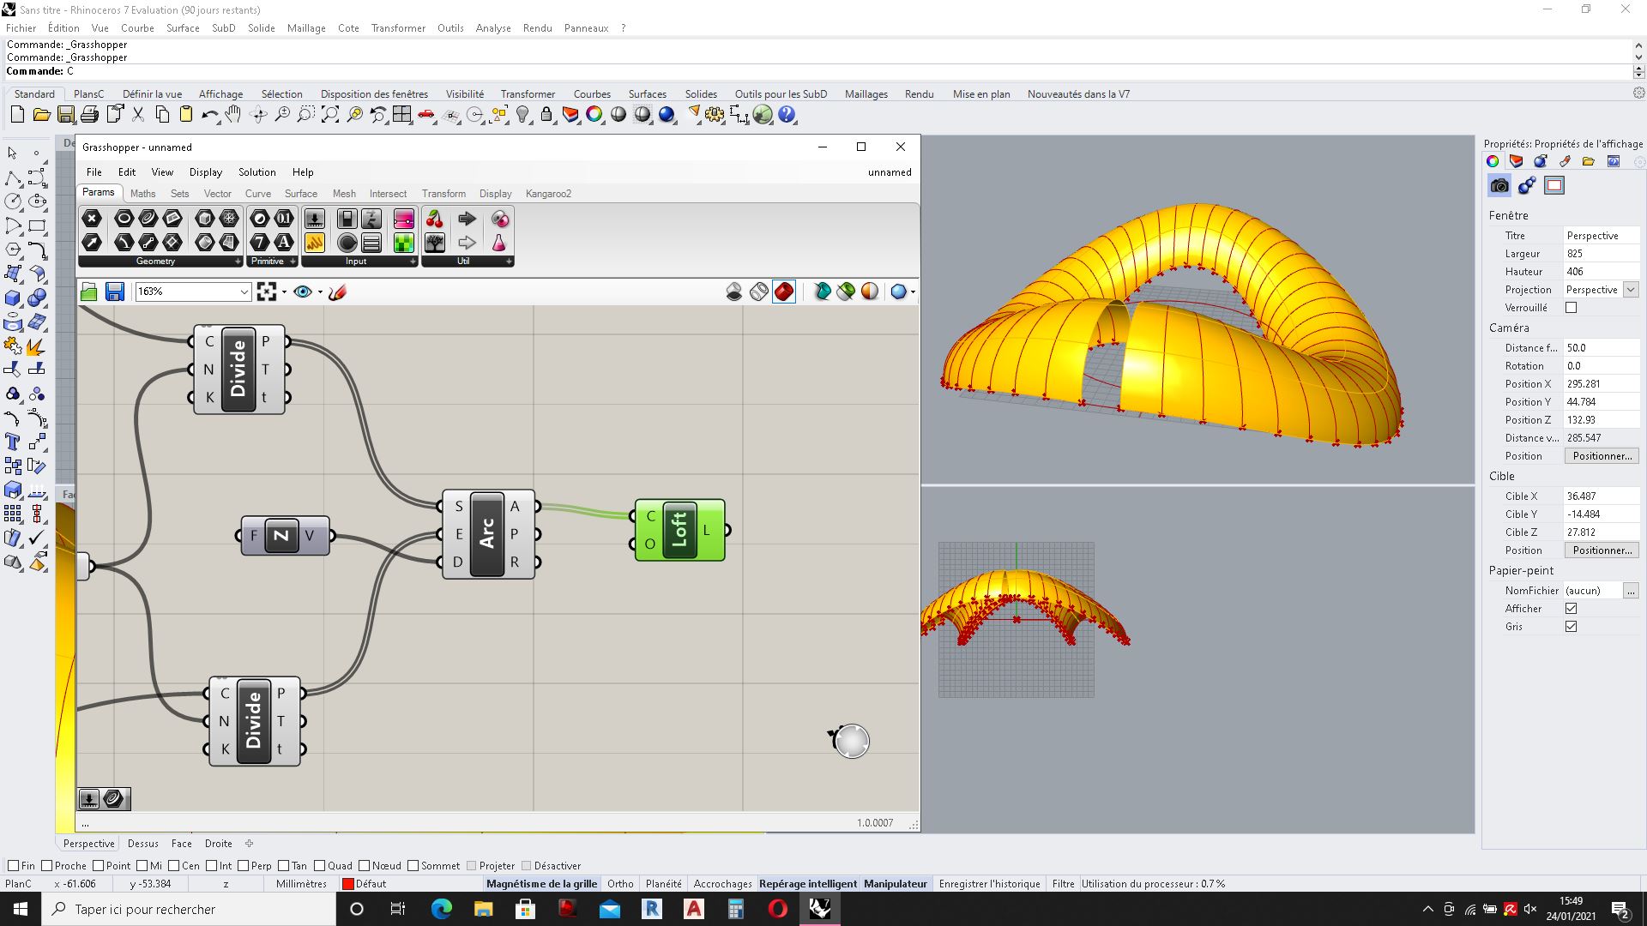The width and height of the screenshot is (1647, 926).
Task: Click the Rhino Help question mark icon
Action: click(787, 114)
